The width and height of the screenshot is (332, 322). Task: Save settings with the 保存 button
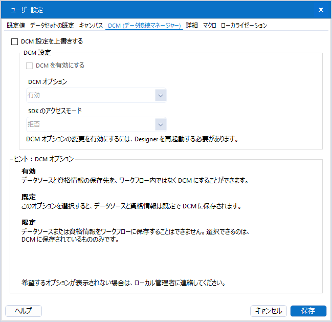[x=308, y=311]
